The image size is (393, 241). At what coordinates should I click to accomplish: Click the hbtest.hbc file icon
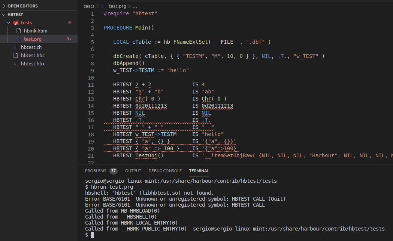pyautogui.click(x=16, y=56)
